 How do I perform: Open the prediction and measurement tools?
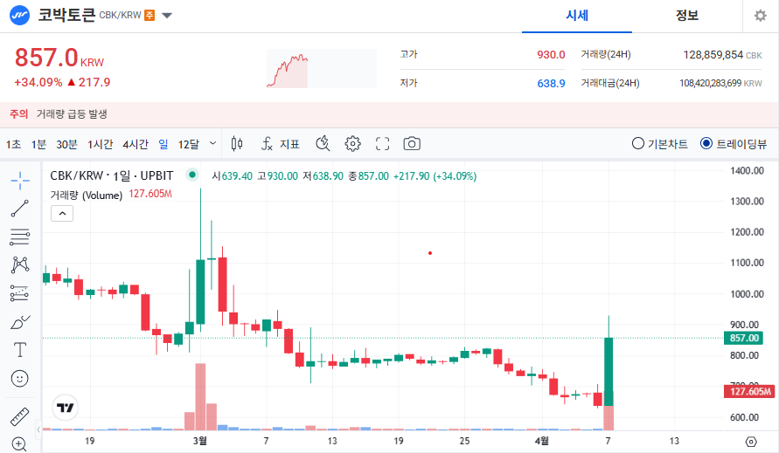(20, 293)
